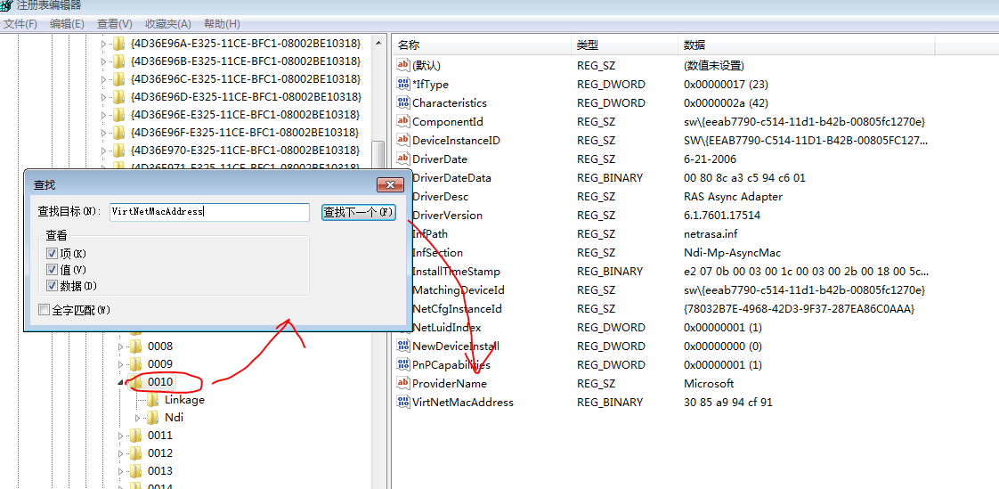This screenshot has height=489, width=999.
Task: Expand the 0011 registry key
Action: coord(122,436)
